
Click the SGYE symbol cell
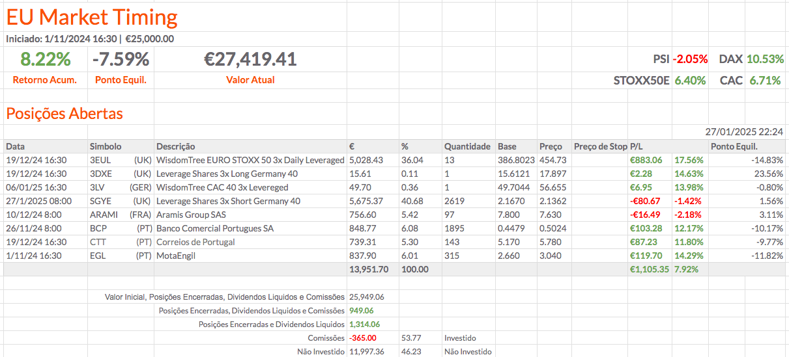(x=100, y=201)
